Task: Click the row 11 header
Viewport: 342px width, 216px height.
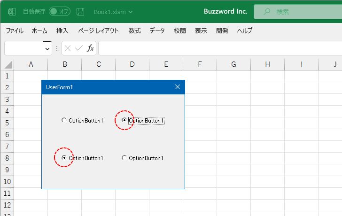Action: pos(7,193)
